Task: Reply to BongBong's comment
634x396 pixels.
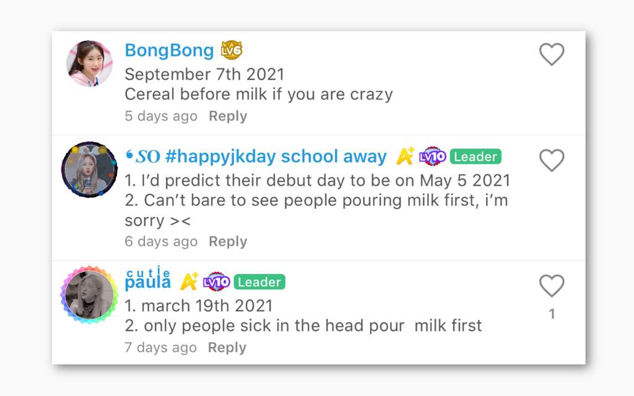Action: click(x=228, y=117)
